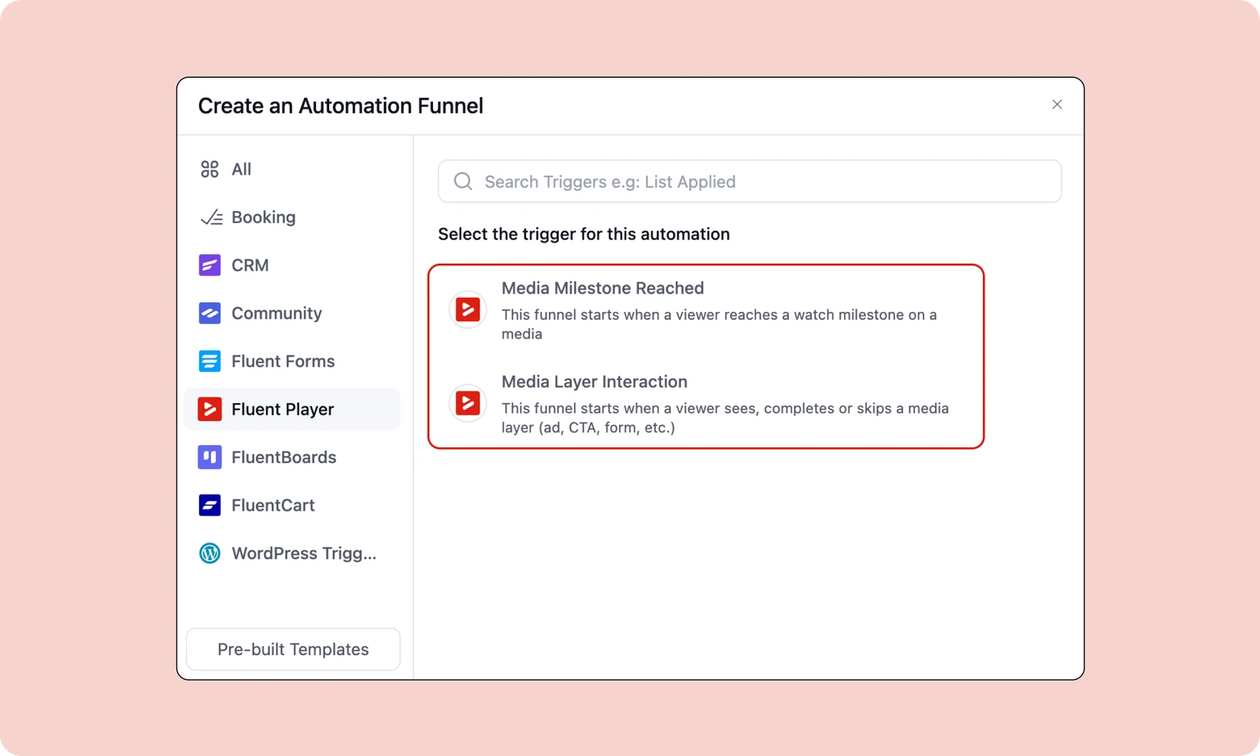
Task: Focus the Search Triggers input field
Action: tap(750, 182)
